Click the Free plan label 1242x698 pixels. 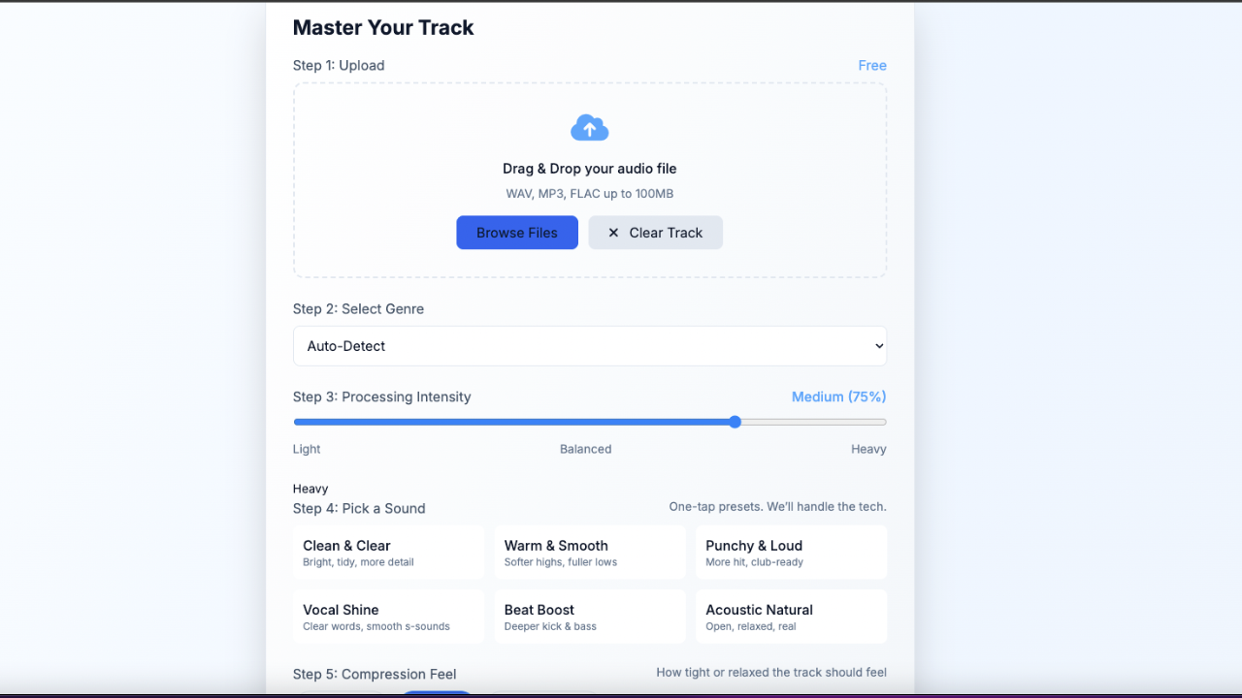coord(871,66)
